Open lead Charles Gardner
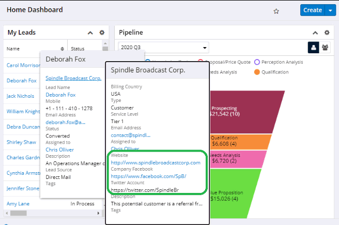The width and height of the screenshot is (339, 225). point(23,157)
